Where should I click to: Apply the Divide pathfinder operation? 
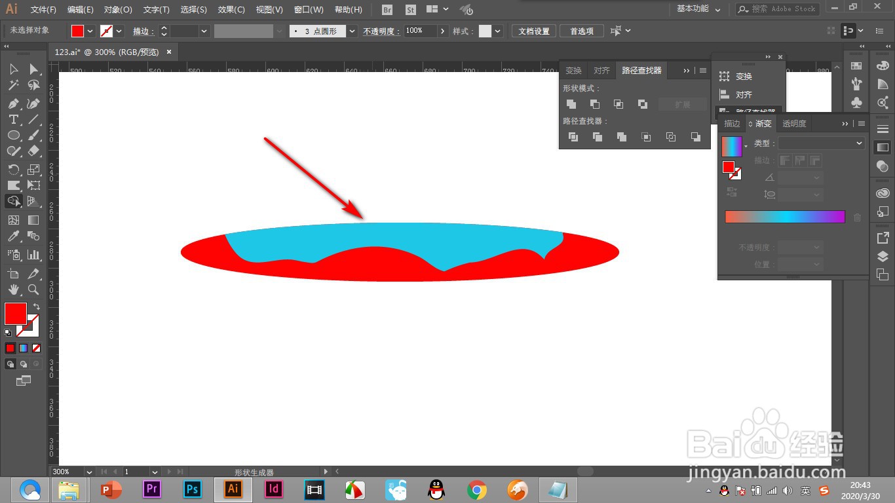(x=573, y=137)
